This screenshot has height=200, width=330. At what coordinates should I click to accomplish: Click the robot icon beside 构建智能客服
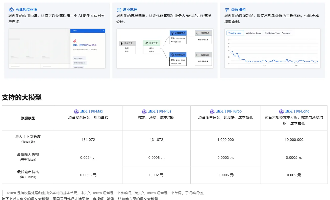click(x=11, y=10)
